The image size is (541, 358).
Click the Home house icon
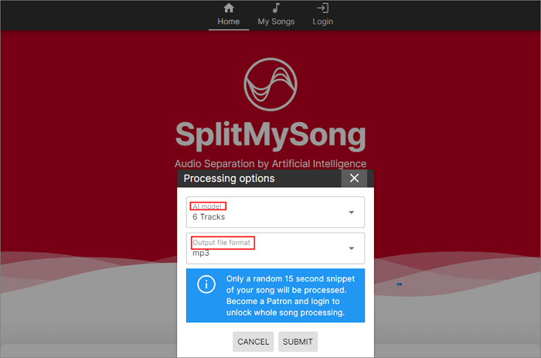[x=229, y=8]
